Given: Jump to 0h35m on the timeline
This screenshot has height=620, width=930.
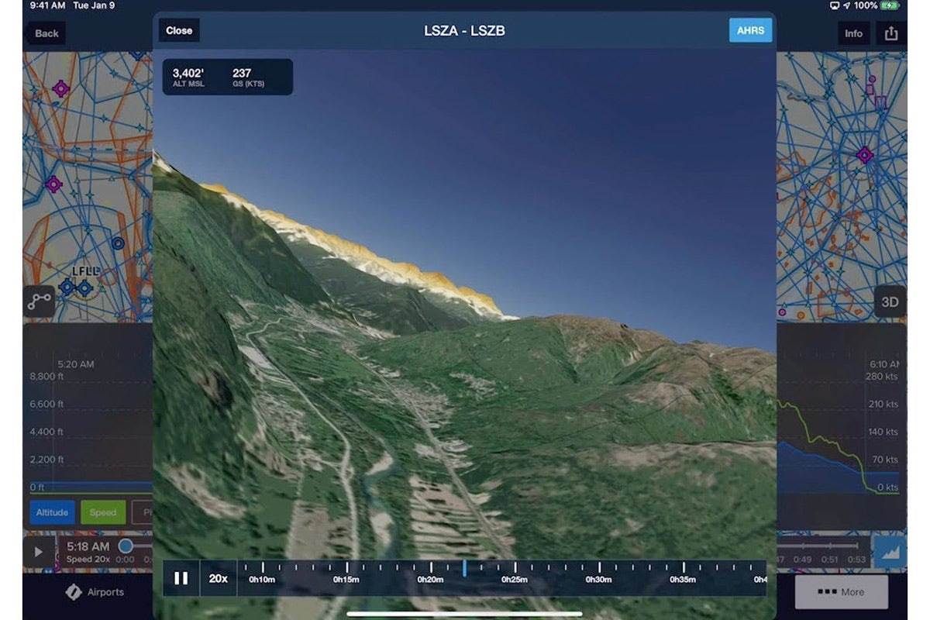Looking at the screenshot, I should 683,579.
